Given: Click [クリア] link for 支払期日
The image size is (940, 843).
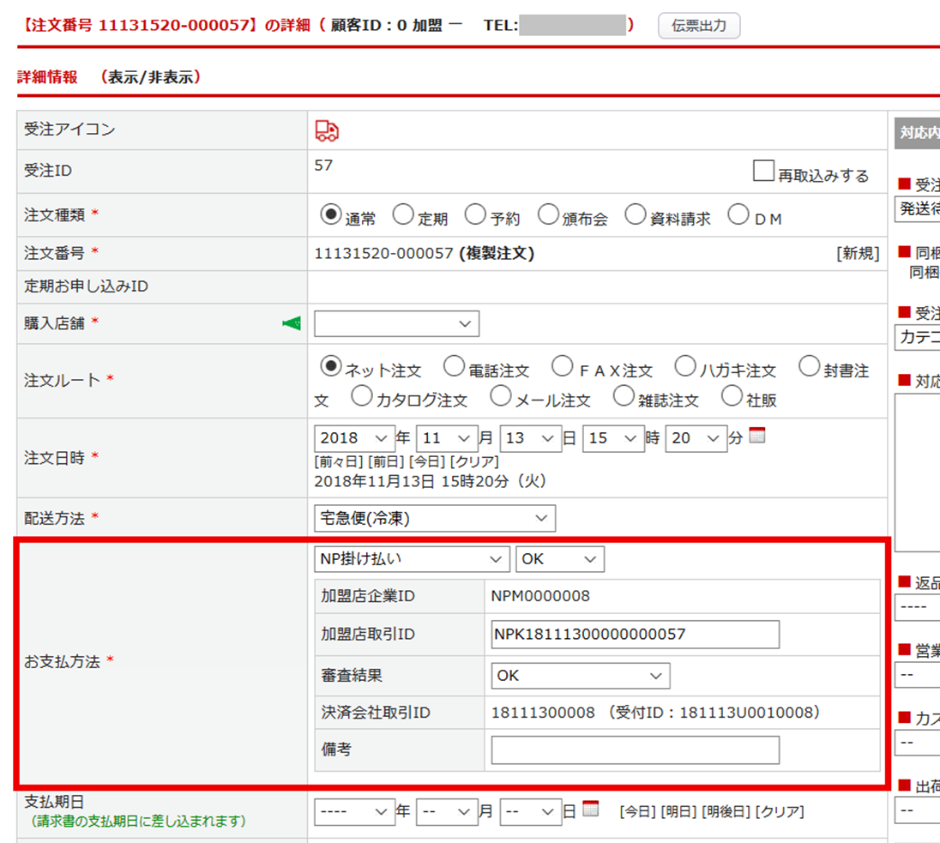Looking at the screenshot, I should [x=779, y=811].
